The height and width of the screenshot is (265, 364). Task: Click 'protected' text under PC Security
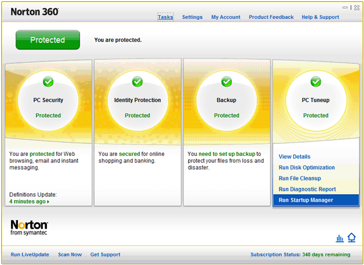click(x=42, y=154)
